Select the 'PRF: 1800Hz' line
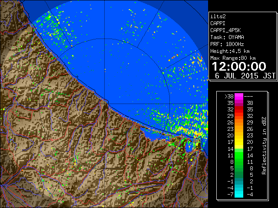The image size is (278, 208). (227, 44)
